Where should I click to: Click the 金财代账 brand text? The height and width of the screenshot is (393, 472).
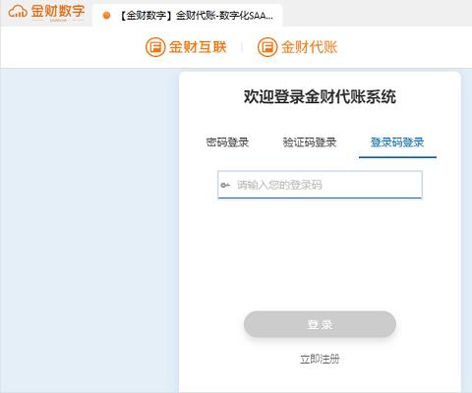pos(310,47)
